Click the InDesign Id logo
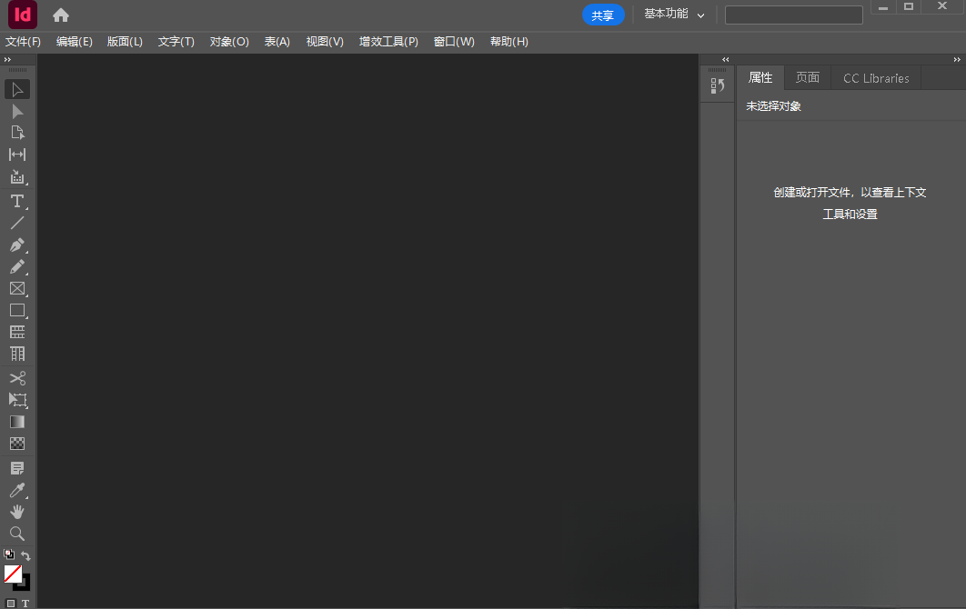Image resolution: width=966 pixels, height=609 pixels. (22, 15)
